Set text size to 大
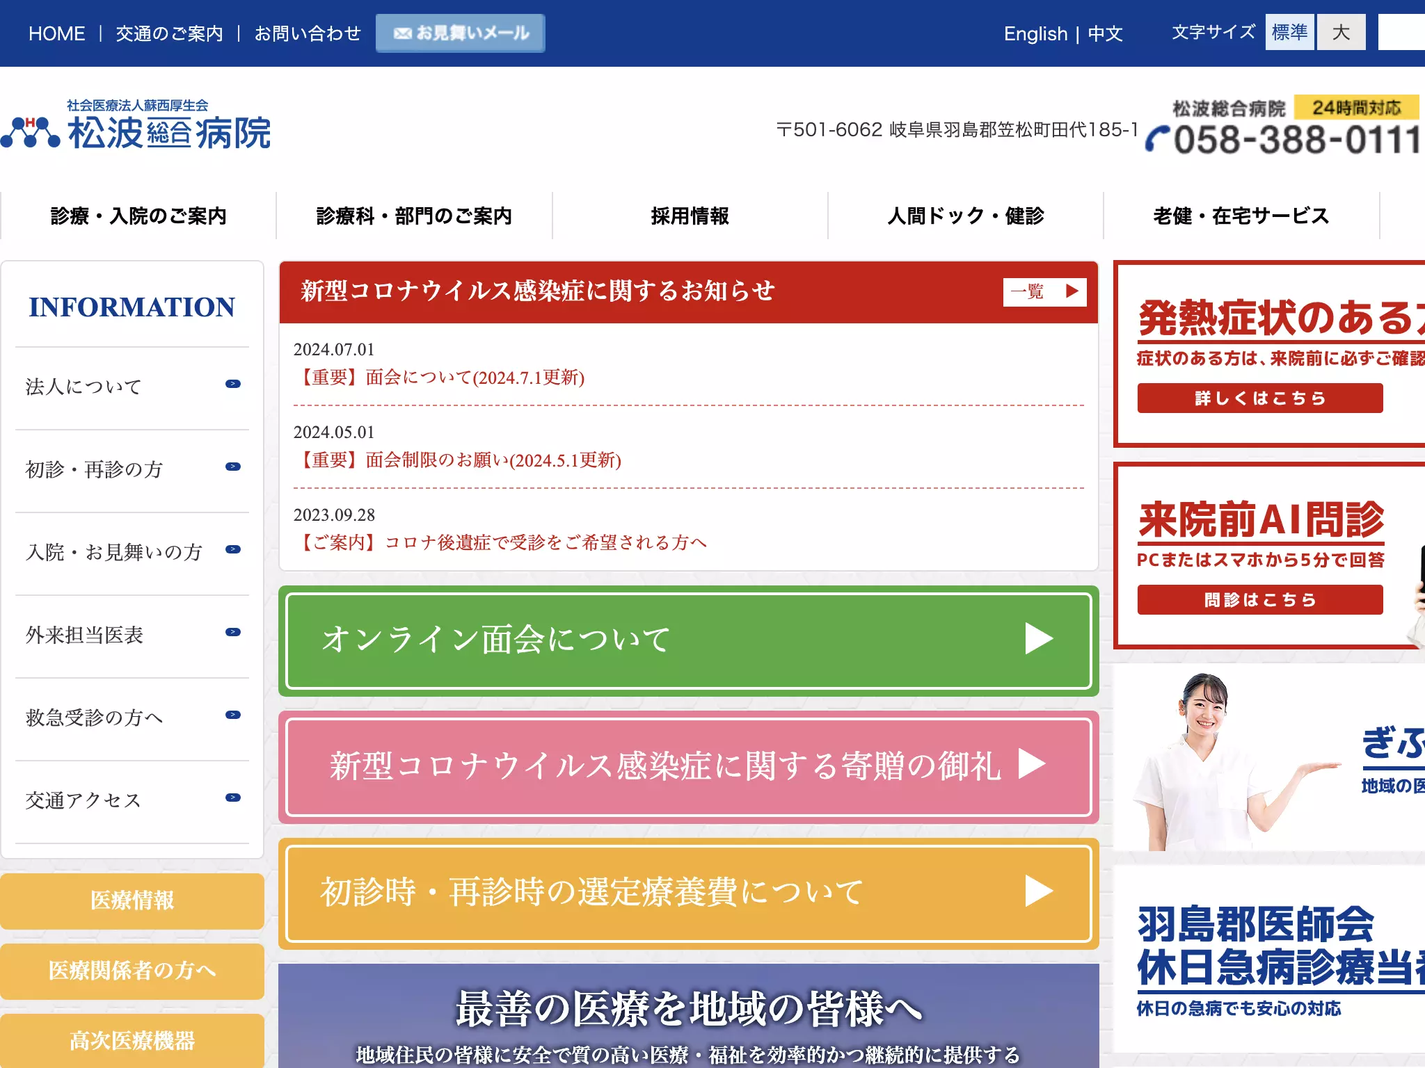Screen dimensions: 1425x1068 [x=1341, y=32]
